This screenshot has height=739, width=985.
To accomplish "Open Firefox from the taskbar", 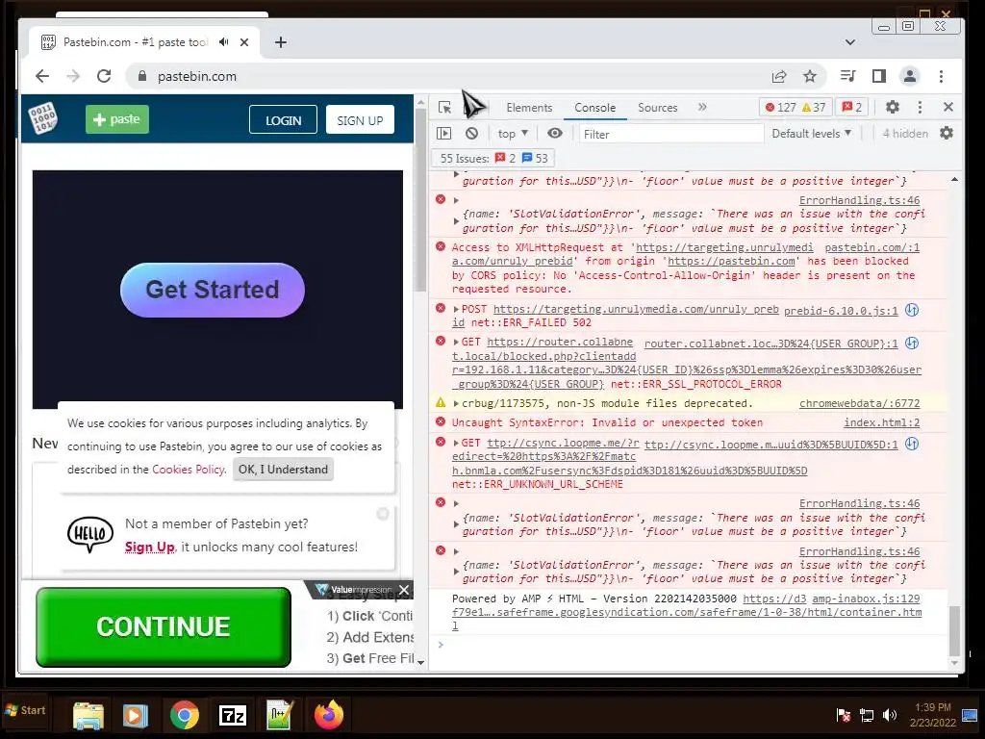I will (329, 715).
